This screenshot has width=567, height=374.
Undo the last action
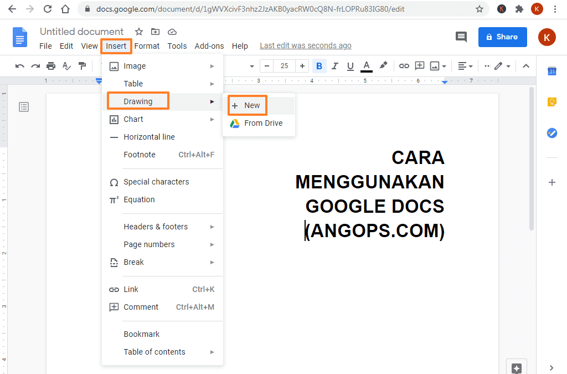[19, 65]
